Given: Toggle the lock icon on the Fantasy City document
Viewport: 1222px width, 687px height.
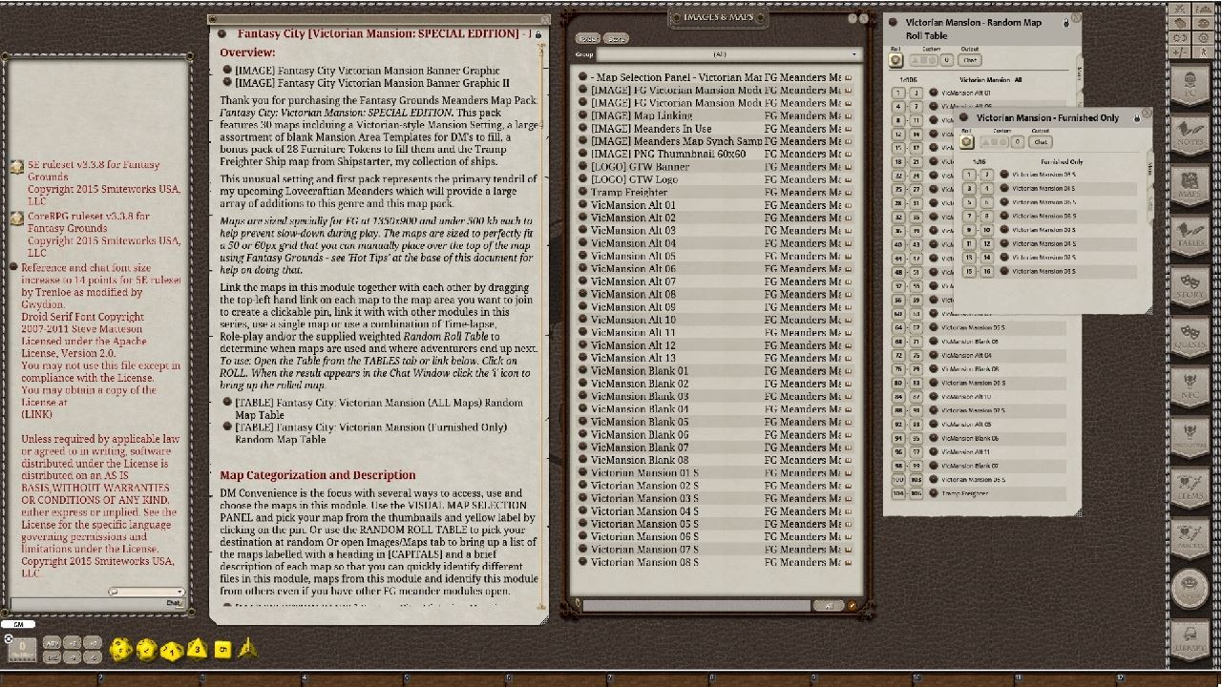Looking at the screenshot, I should (x=539, y=32).
